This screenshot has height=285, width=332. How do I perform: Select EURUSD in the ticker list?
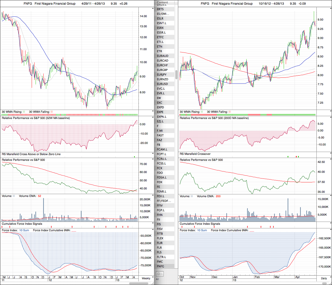coord(162,84)
